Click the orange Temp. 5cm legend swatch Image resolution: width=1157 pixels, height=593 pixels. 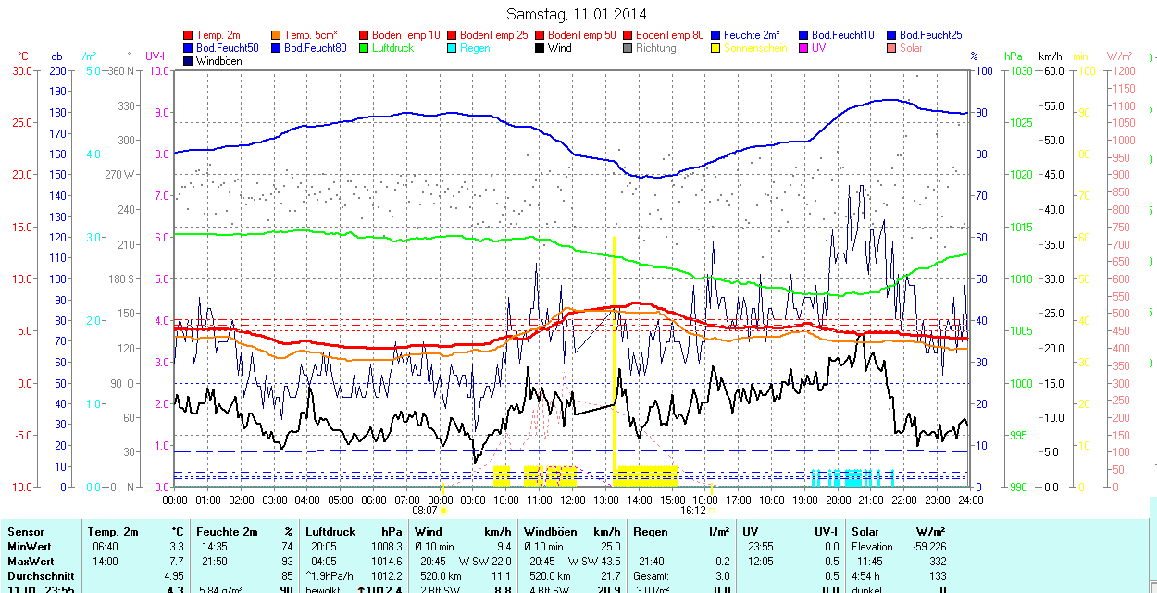[277, 35]
